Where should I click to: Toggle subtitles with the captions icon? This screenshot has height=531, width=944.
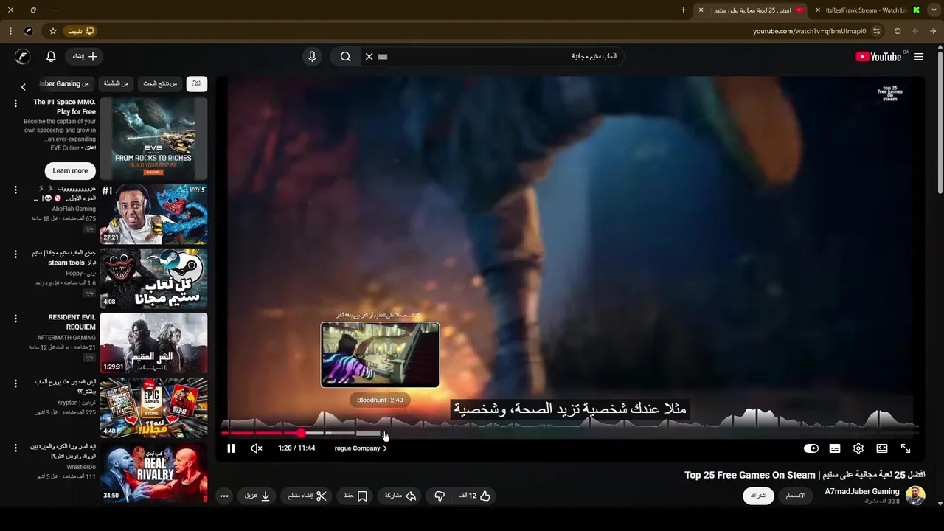[835, 448]
